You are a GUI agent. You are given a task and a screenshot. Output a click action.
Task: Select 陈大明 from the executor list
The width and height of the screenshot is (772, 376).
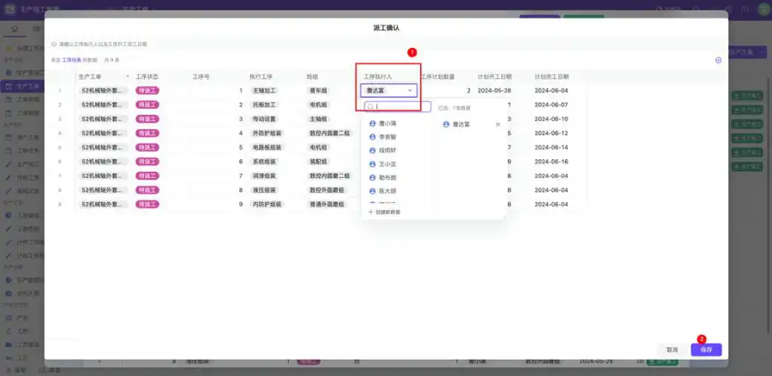(388, 191)
